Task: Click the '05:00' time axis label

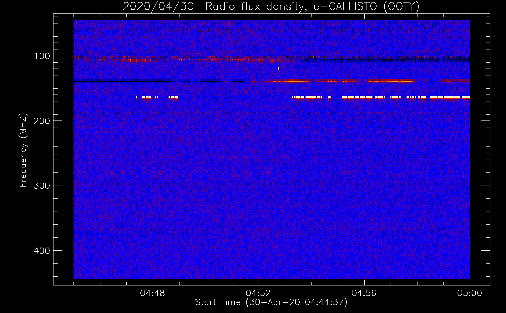Action: point(470,293)
